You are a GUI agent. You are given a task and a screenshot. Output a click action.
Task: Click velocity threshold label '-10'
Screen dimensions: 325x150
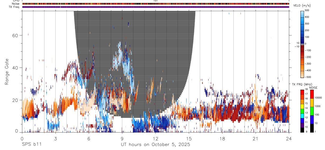click(297, 47)
